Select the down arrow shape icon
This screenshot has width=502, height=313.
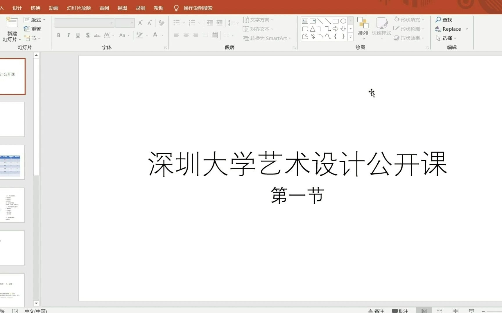[343, 29]
